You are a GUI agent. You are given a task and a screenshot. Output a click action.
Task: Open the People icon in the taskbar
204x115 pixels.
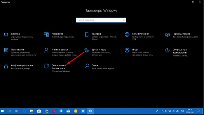[157, 111]
